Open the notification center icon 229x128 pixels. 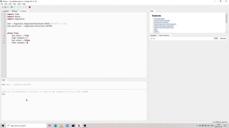(225, 126)
